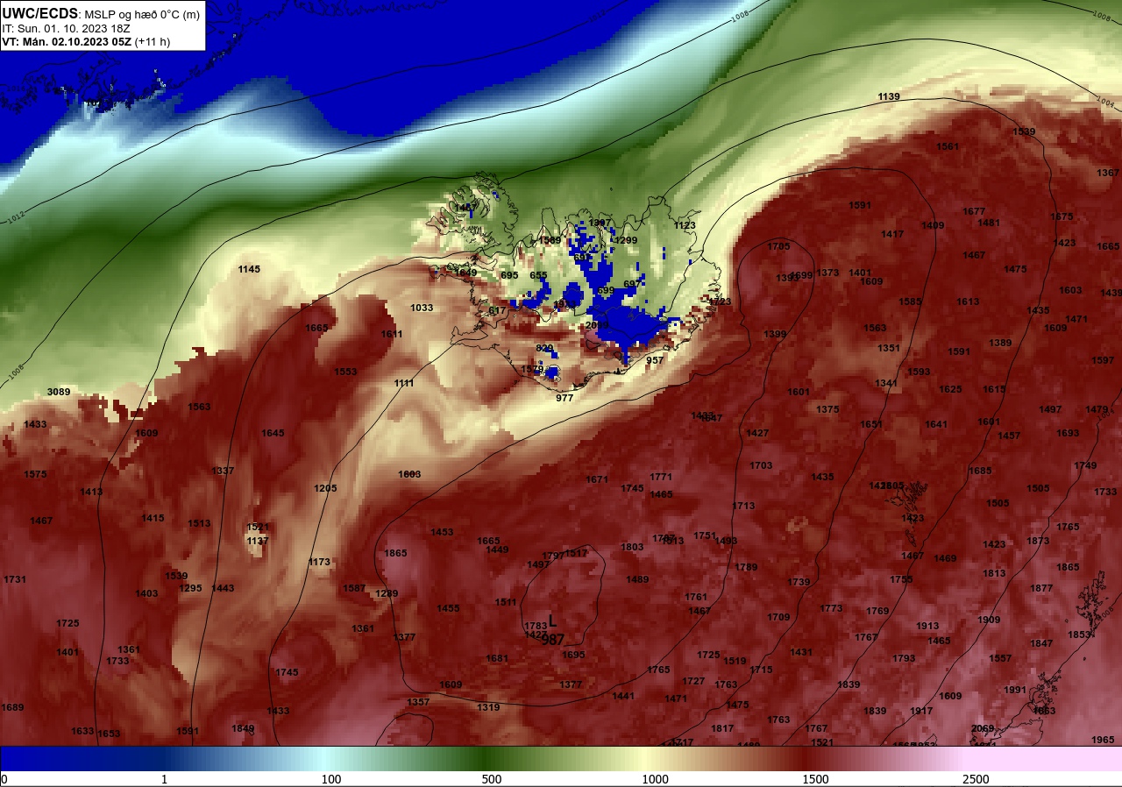
Task: Click the 1611 height label
Action: [392, 334]
